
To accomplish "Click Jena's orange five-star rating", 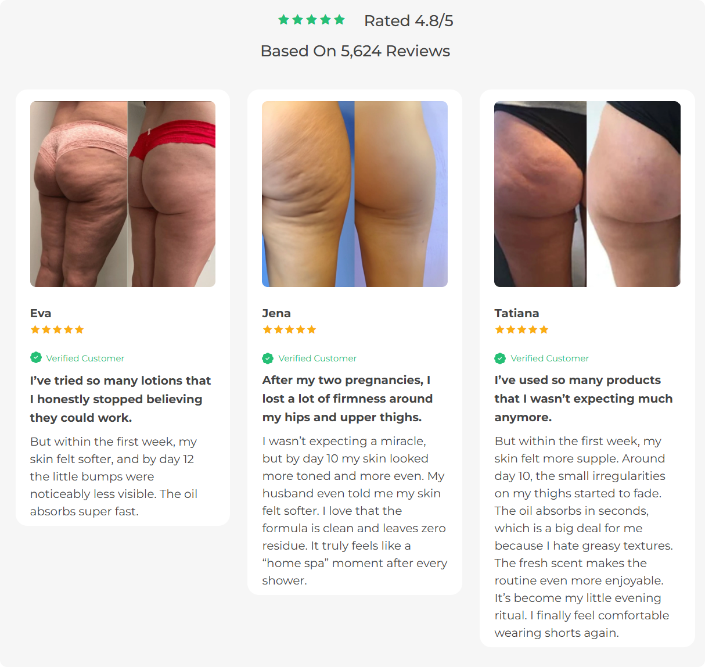I will [289, 329].
